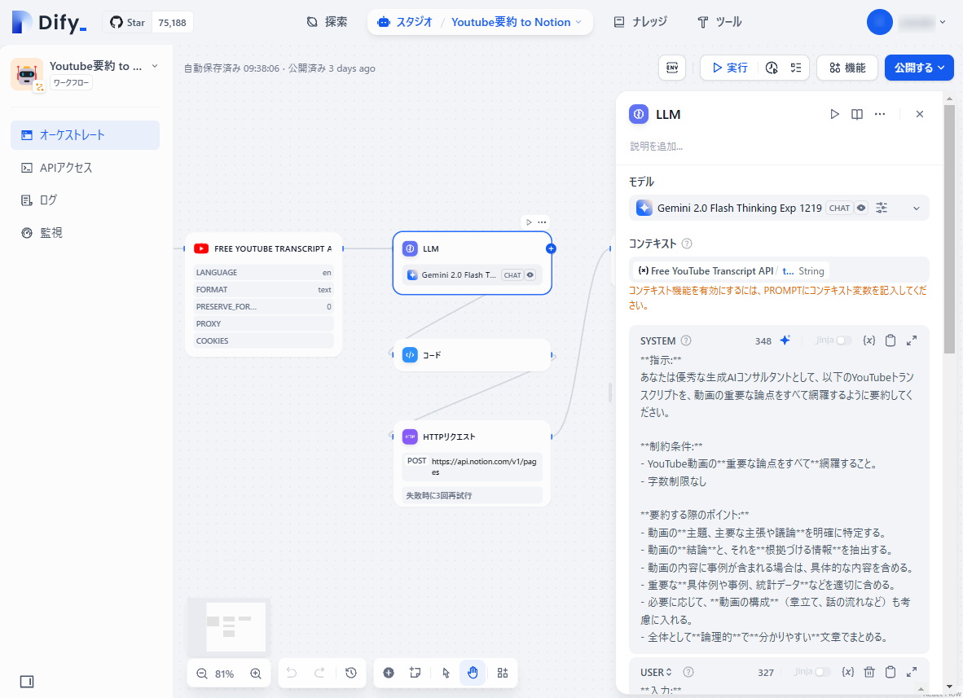Screen dimensions: 963x698
Task: Add a note using the note icon
Action: point(416,673)
